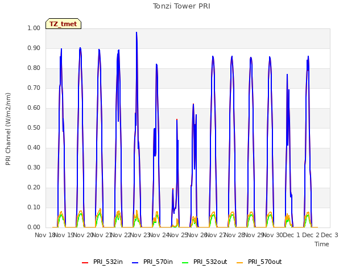Click the Nov 23 x-axis date label

pyautogui.click(x=140, y=235)
